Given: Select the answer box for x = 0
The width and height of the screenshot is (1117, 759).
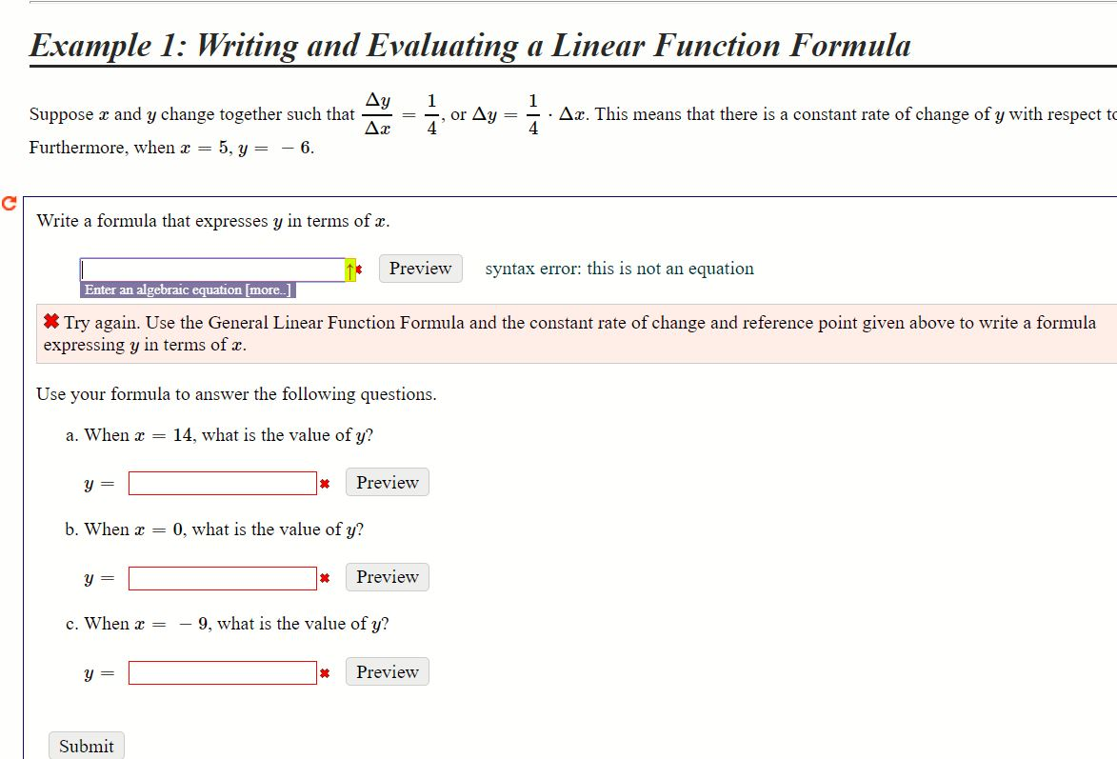Looking at the screenshot, I should 222,578.
